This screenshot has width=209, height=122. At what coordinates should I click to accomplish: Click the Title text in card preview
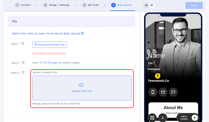point(150,63)
